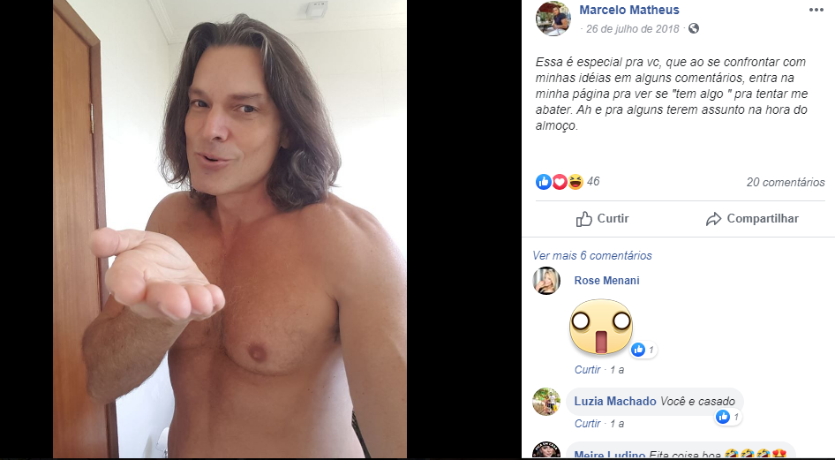
Task: Click the 26 de julho de 2018 timestamp
Action: pos(633,29)
